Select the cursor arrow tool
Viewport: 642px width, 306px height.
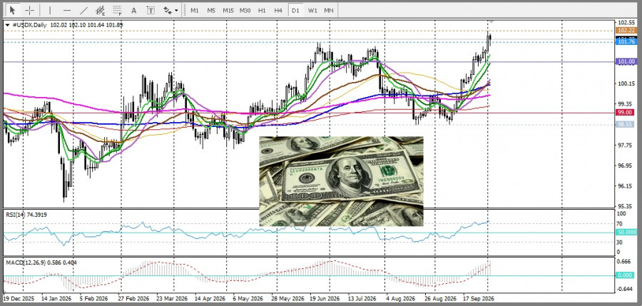[x=13, y=10]
